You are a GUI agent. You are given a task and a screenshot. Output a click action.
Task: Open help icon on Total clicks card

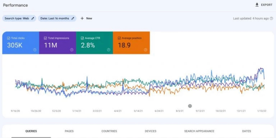pyautogui.click(x=35, y=50)
